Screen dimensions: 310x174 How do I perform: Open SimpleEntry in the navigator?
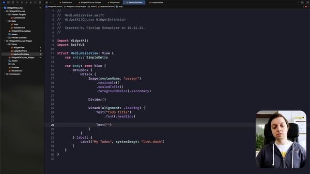(17, 71)
